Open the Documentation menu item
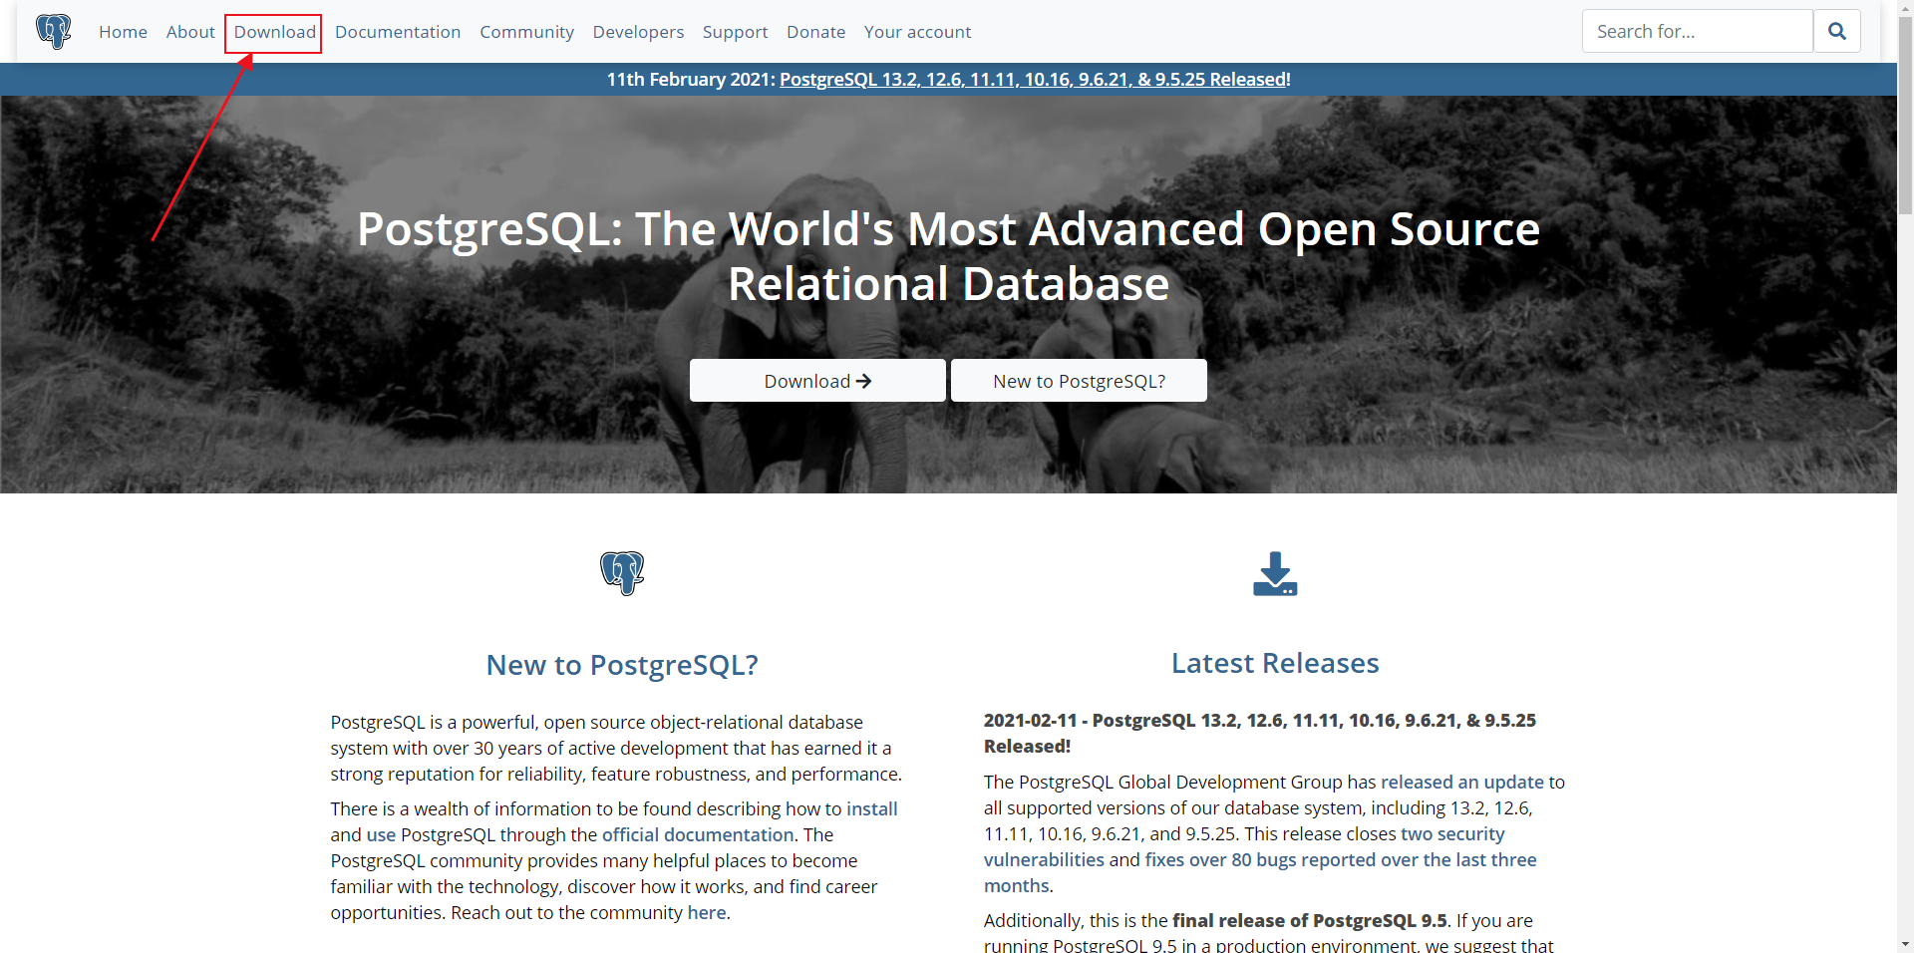 (x=398, y=31)
